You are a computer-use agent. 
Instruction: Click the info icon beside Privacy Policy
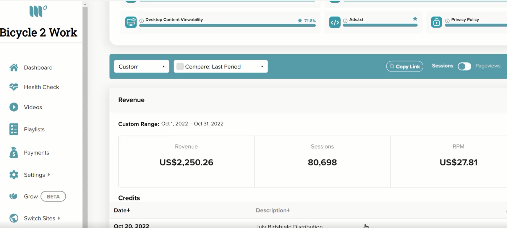[447, 21]
